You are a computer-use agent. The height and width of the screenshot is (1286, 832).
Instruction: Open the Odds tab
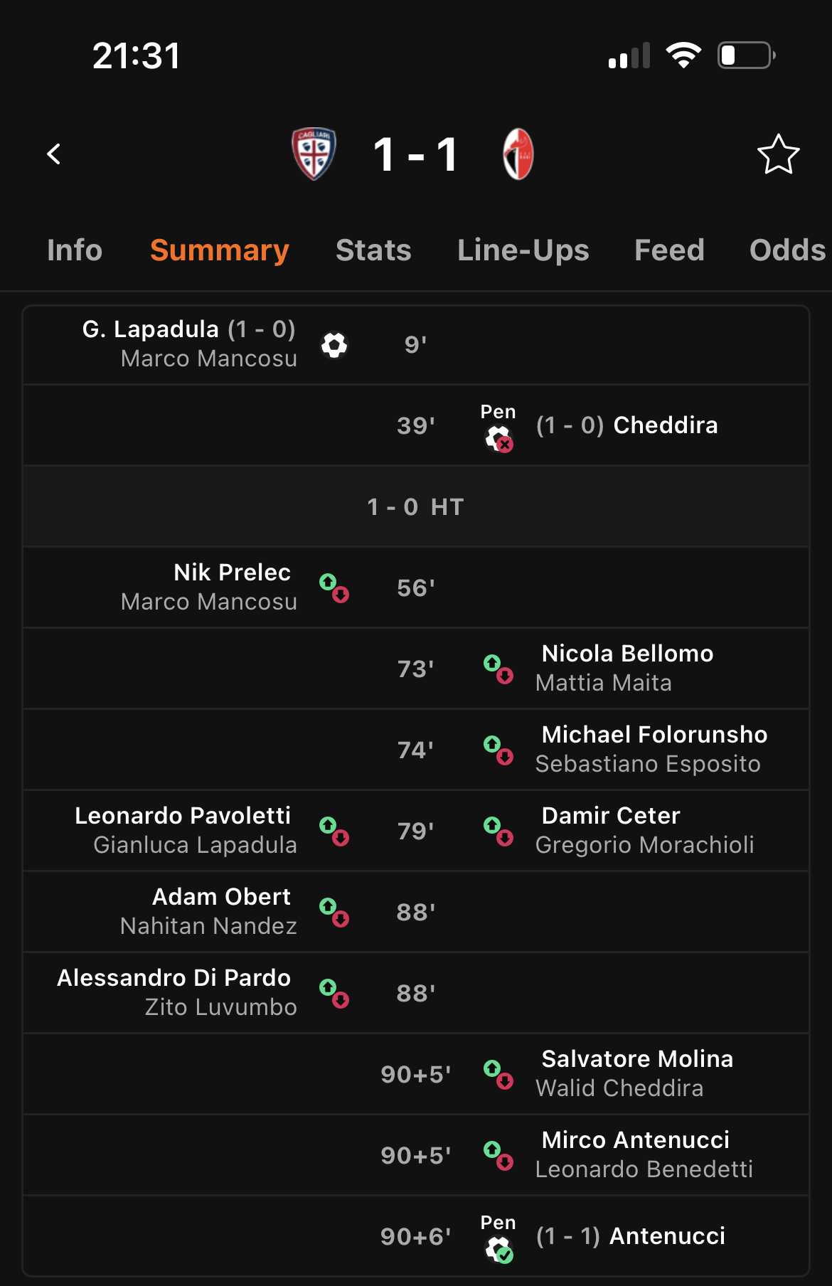point(788,250)
